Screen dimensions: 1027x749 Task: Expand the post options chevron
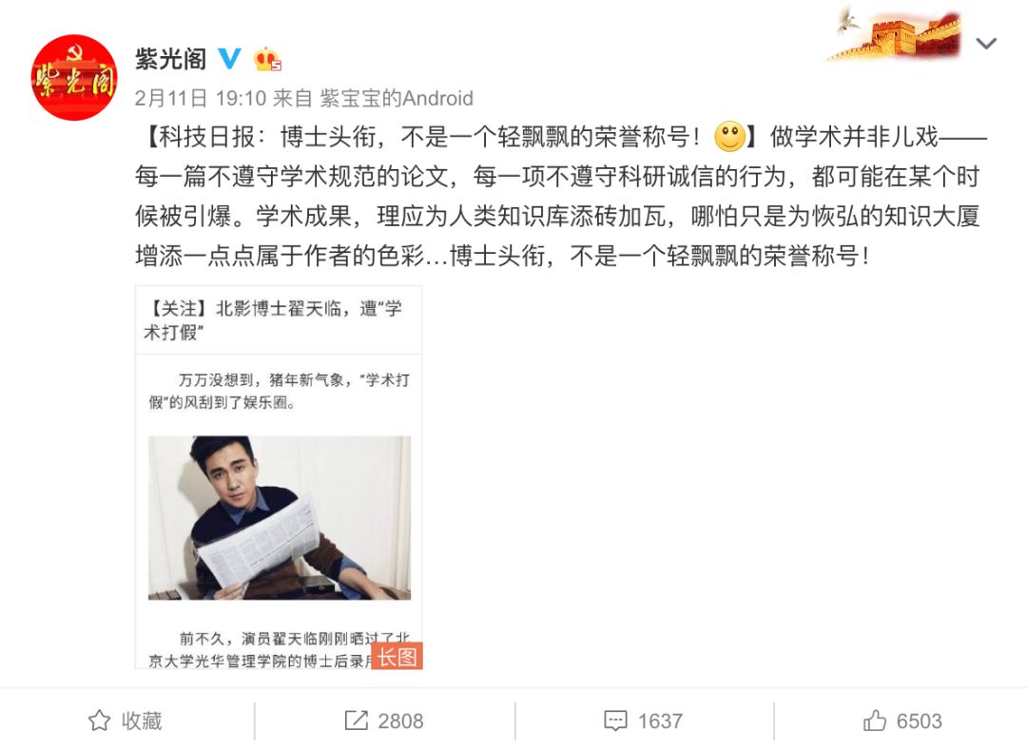click(986, 44)
